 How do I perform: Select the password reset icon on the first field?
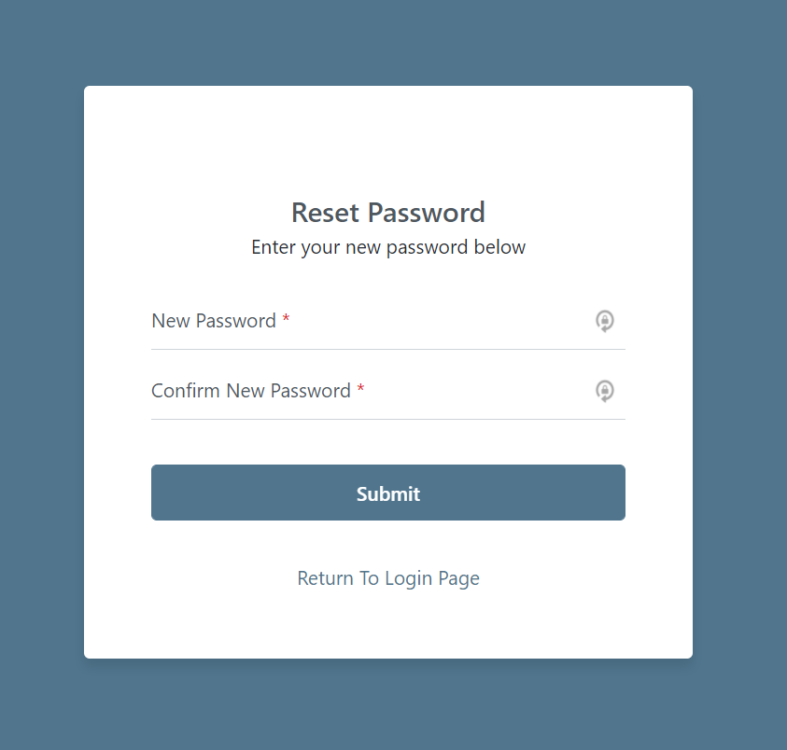pyautogui.click(x=605, y=321)
